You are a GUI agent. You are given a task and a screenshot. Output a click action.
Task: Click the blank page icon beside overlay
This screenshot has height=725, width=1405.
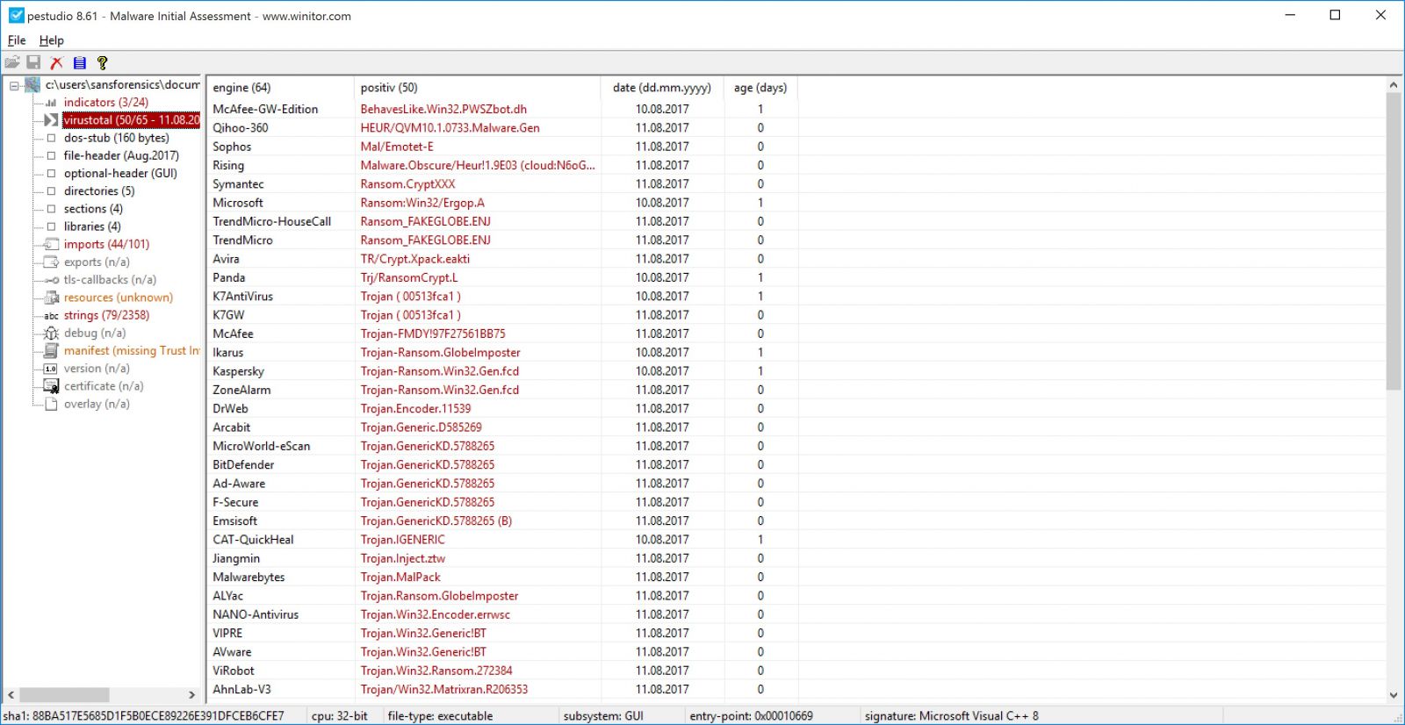(x=51, y=404)
